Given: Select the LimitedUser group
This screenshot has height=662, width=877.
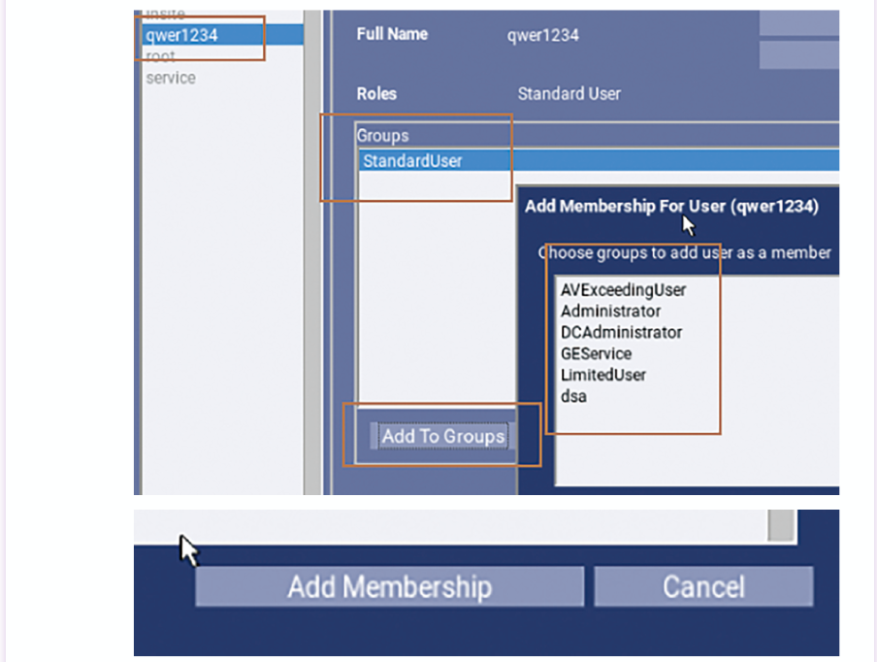Looking at the screenshot, I should [x=602, y=375].
